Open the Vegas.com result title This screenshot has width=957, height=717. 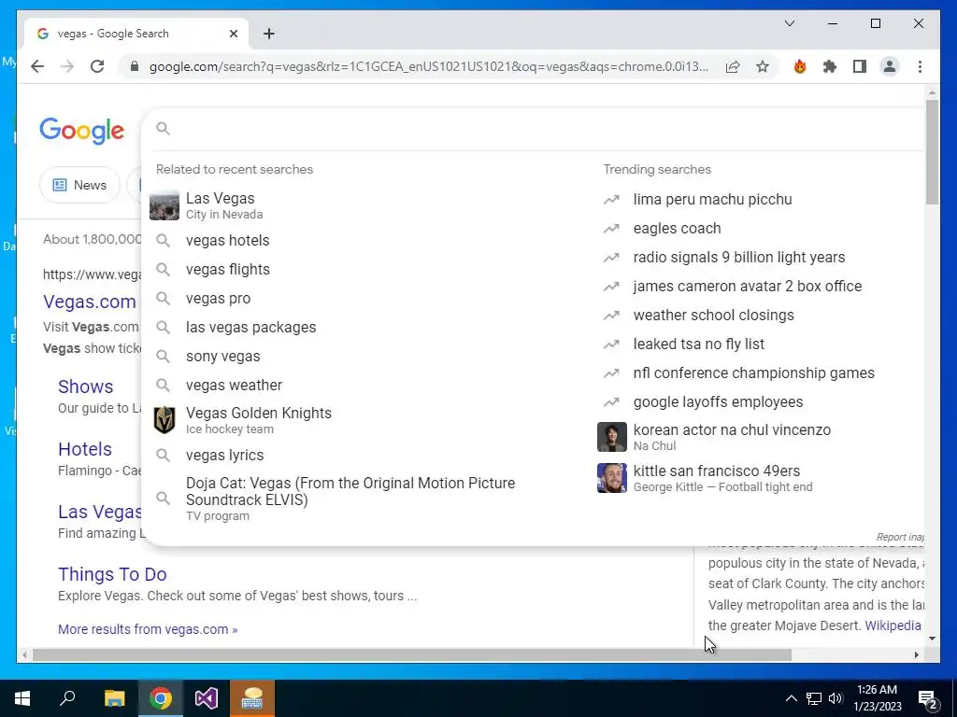click(x=90, y=302)
